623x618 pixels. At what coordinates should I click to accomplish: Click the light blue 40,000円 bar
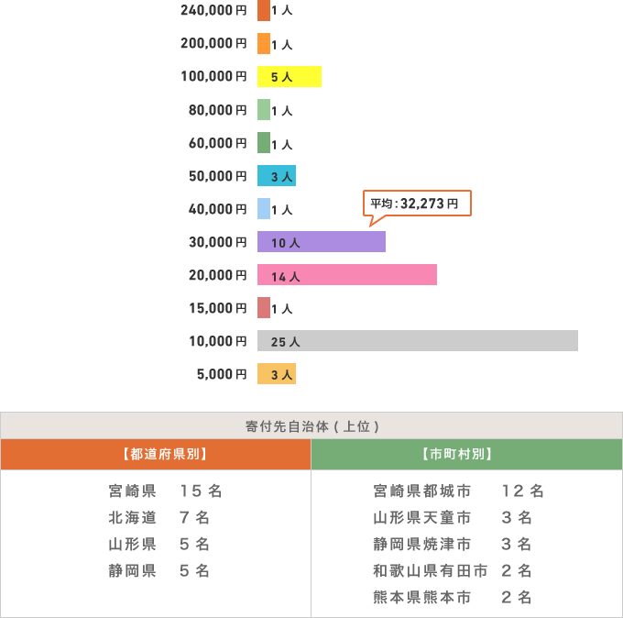[x=264, y=209]
